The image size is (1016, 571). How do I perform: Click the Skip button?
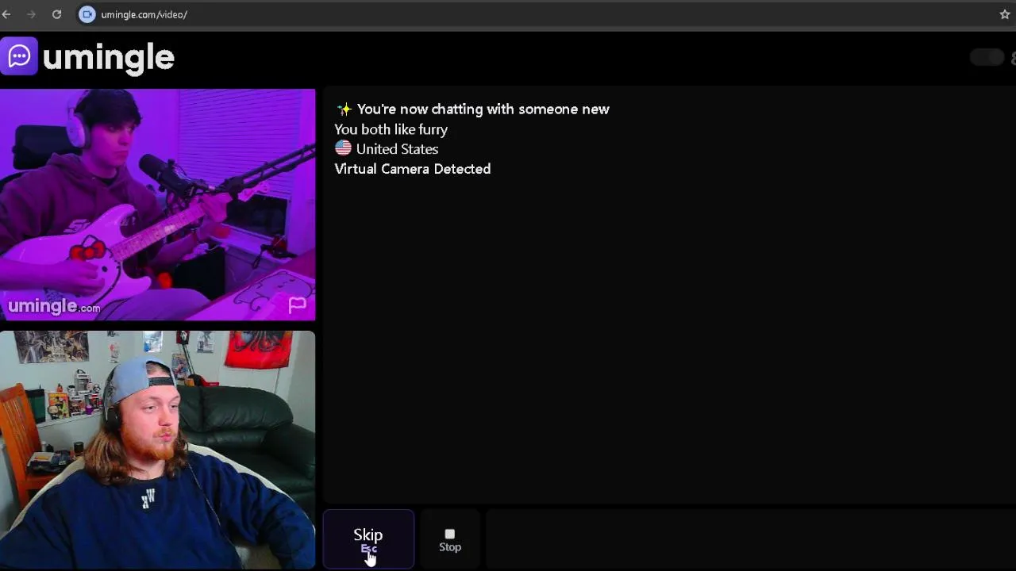click(368, 539)
